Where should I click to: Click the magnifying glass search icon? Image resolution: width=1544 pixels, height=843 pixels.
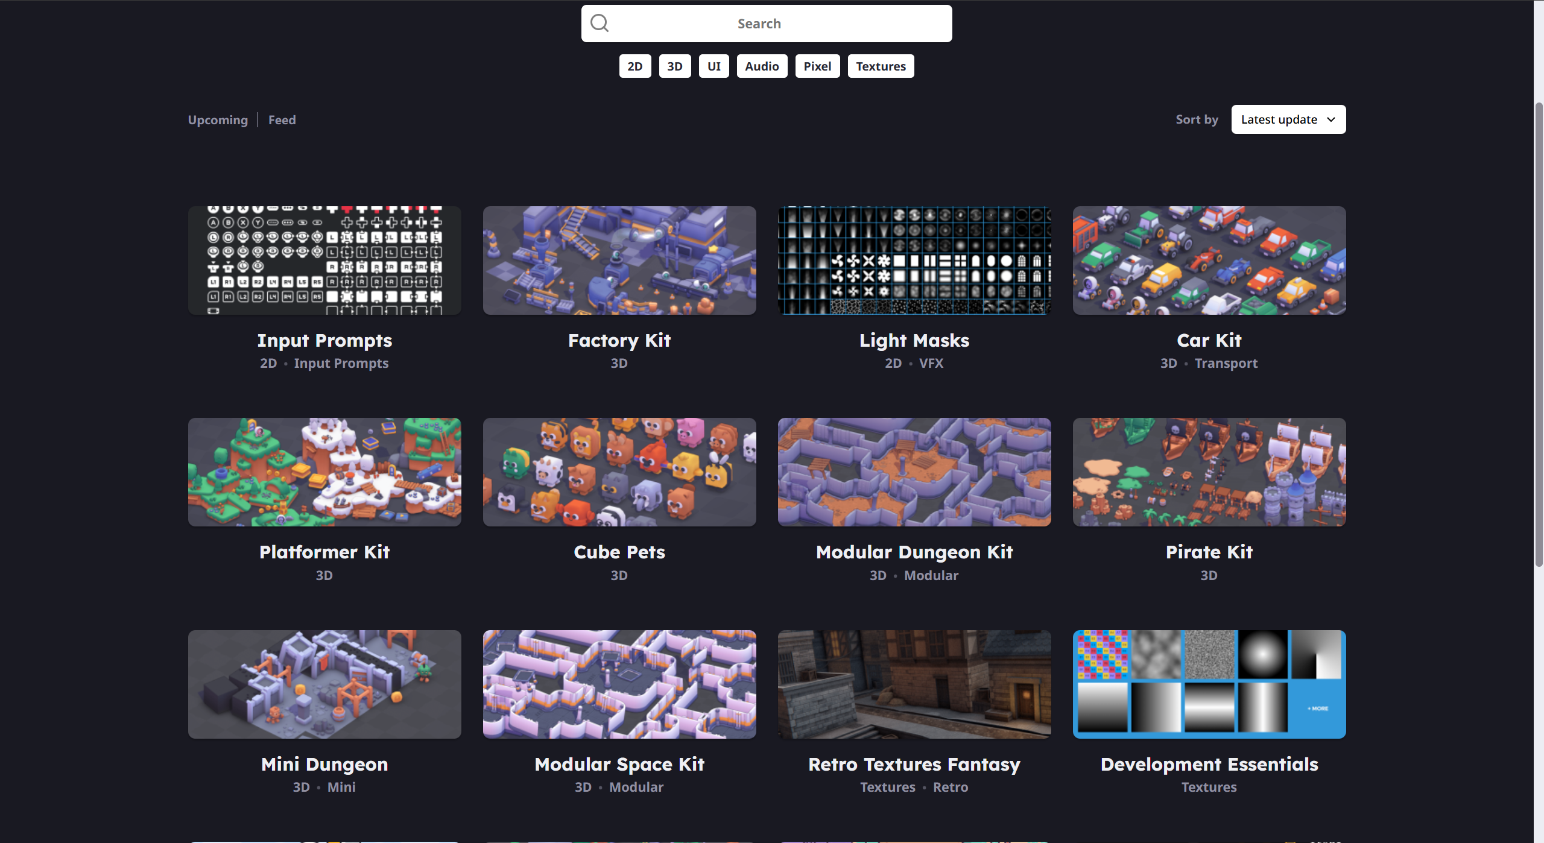600,24
